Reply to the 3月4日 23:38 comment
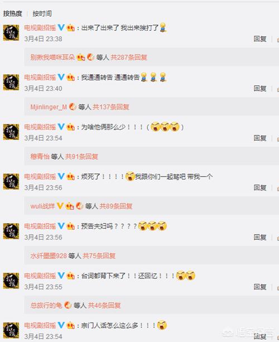Screen dimensions: 279x342 260,39
